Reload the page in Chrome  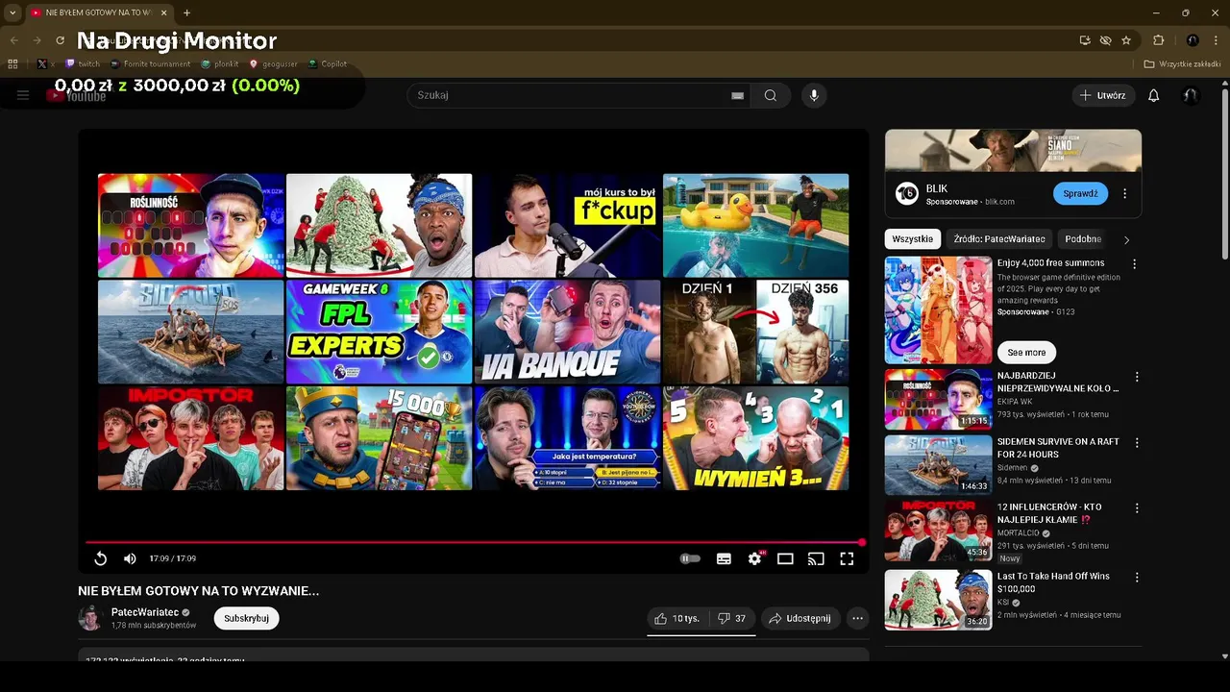click(60, 40)
